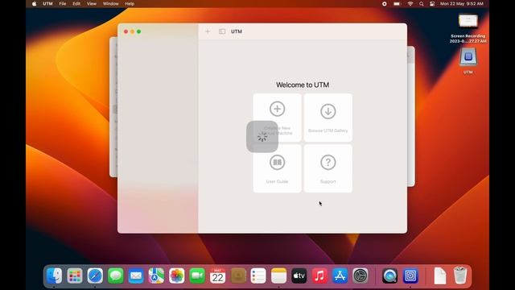Open the Edit menu

pyautogui.click(x=76, y=3)
